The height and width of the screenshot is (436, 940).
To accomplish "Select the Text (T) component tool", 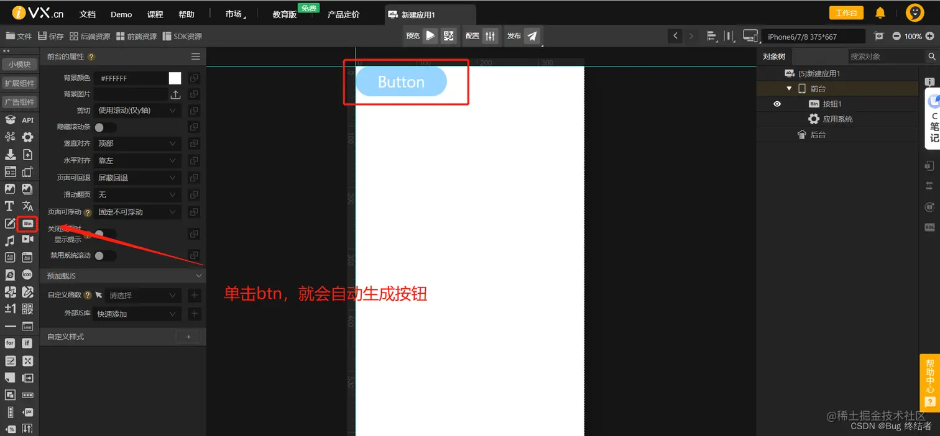I will (11, 206).
